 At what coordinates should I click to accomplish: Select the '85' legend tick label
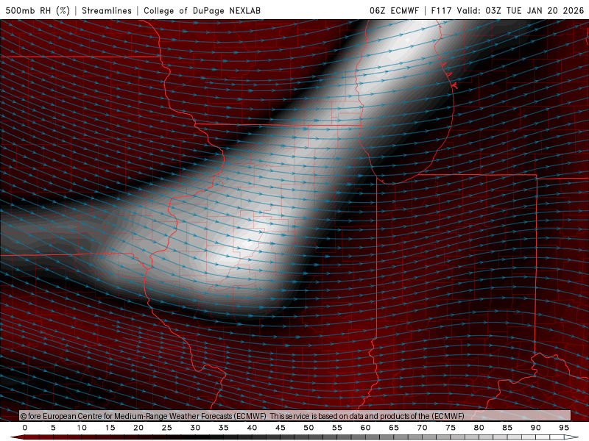(507, 428)
